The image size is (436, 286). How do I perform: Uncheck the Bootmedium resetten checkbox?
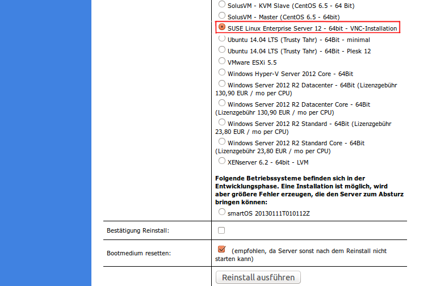(221, 249)
